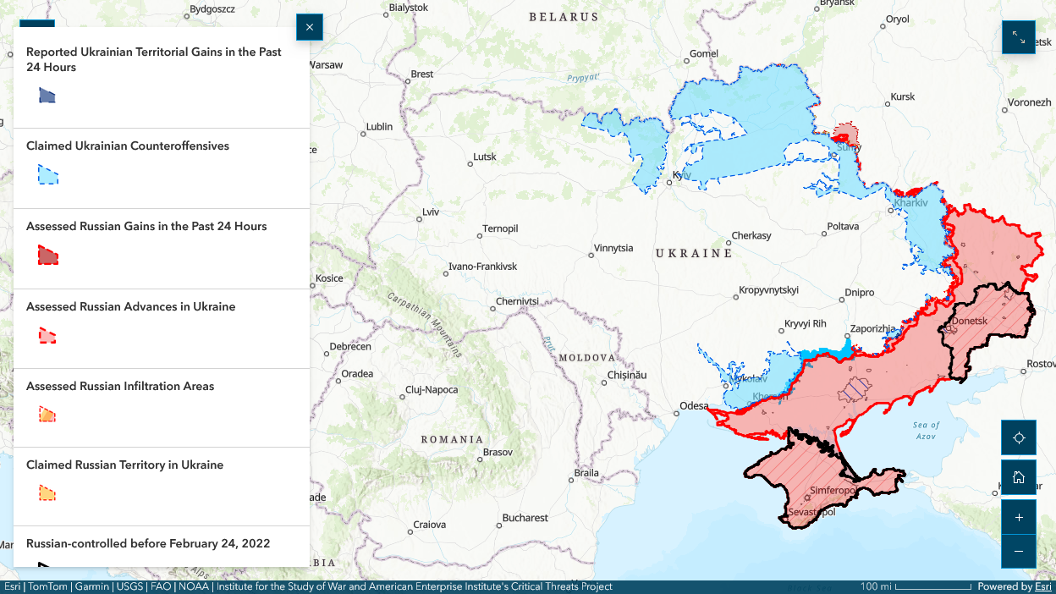Image resolution: width=1056 pixels, height=594 pixels.
Task: Click the Poltava city label
Action: [x=843, y=226]
